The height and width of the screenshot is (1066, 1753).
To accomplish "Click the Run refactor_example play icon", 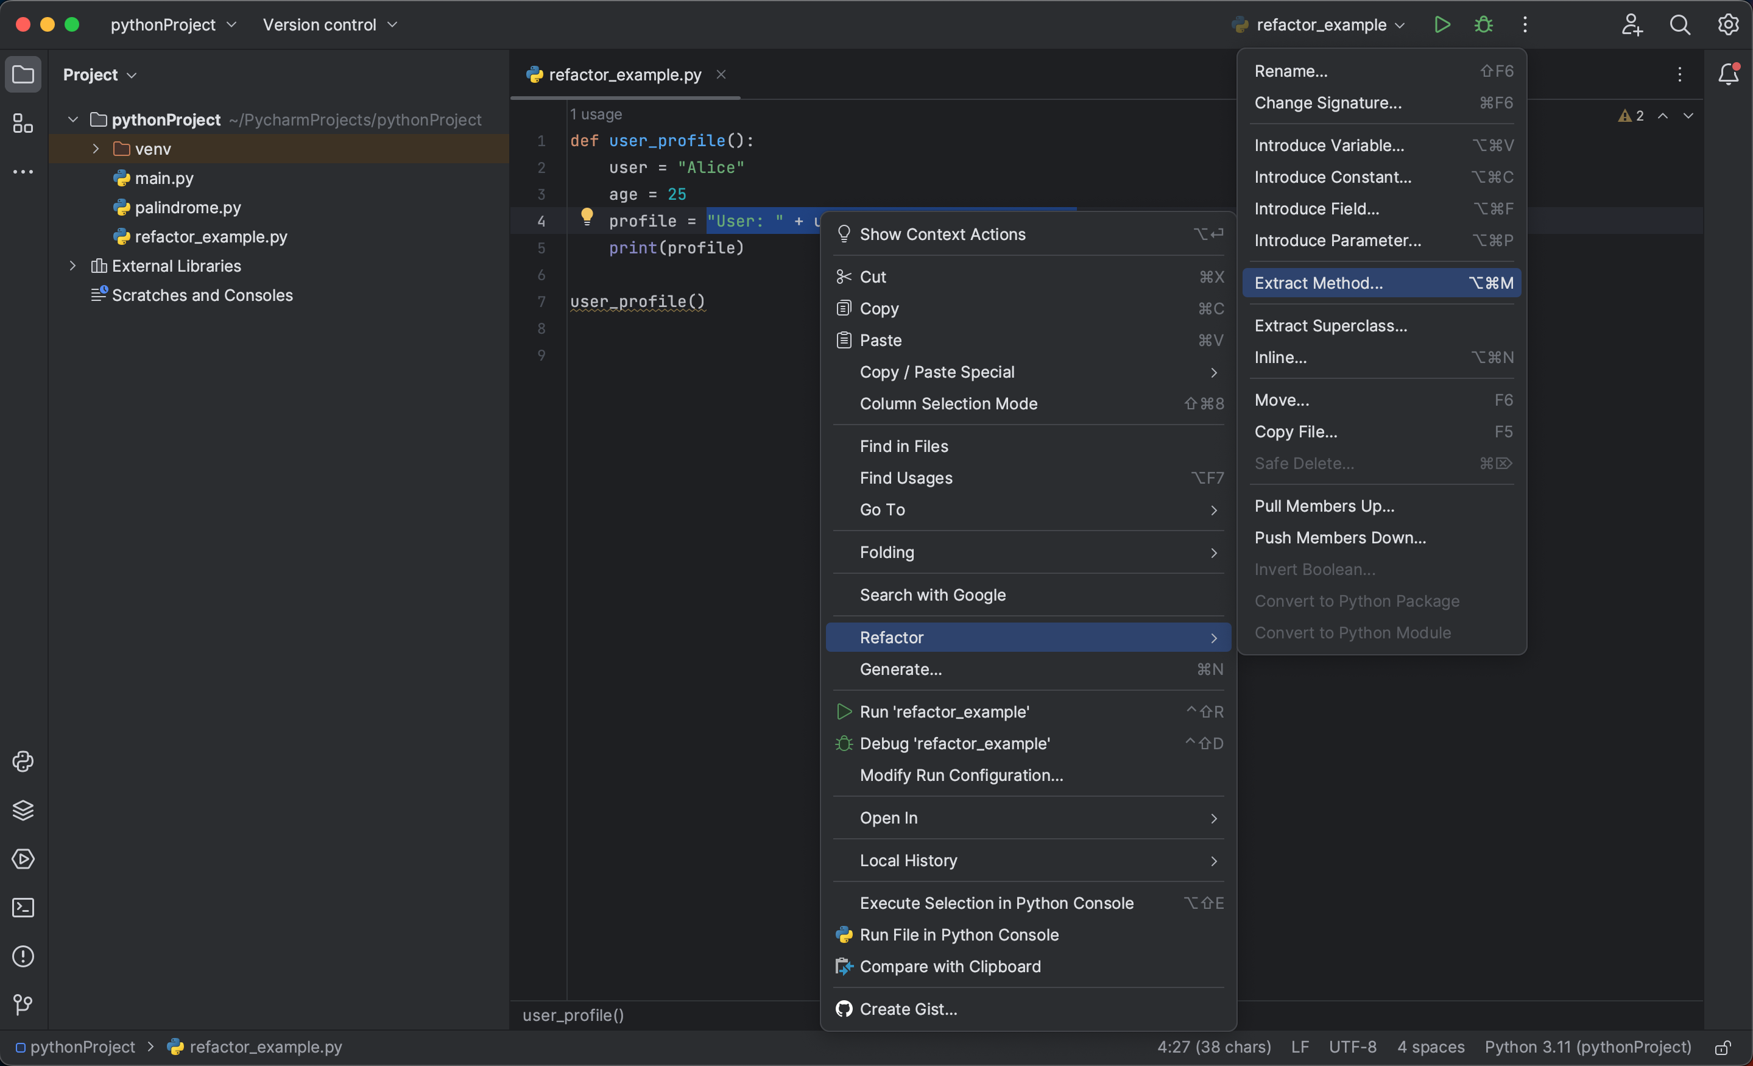I will pos(1441,25).
